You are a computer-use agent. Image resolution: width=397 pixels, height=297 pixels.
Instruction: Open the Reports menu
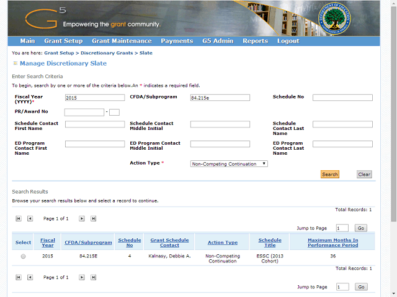(x=255, y=41)
